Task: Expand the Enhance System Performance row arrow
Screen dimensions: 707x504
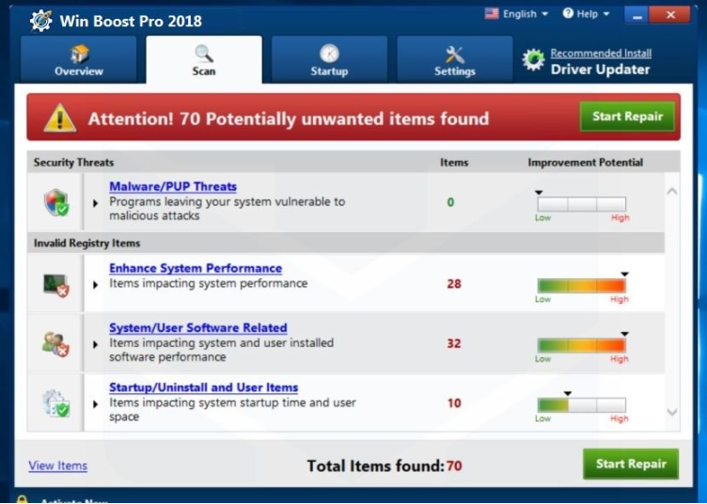Action: (95, 285)
